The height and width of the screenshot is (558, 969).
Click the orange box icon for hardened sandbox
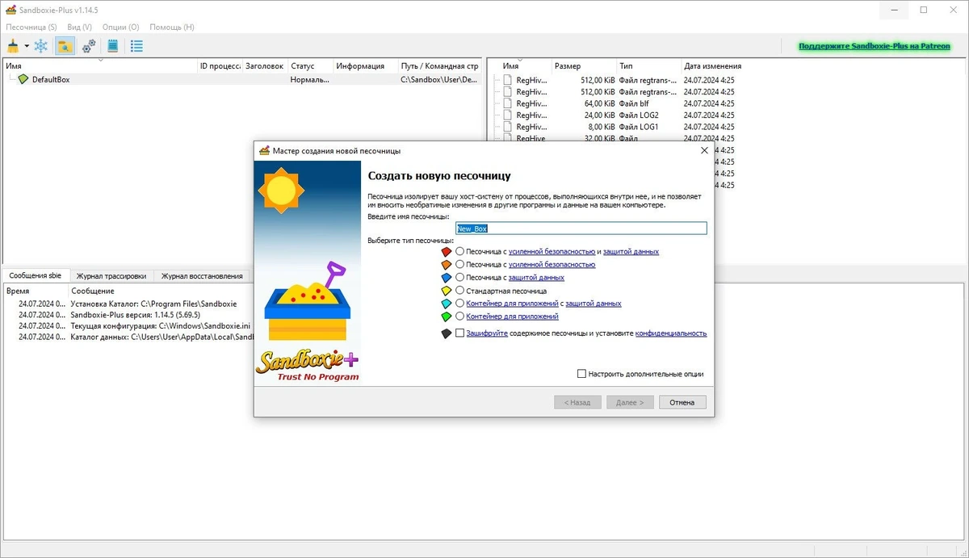(447, 265)
